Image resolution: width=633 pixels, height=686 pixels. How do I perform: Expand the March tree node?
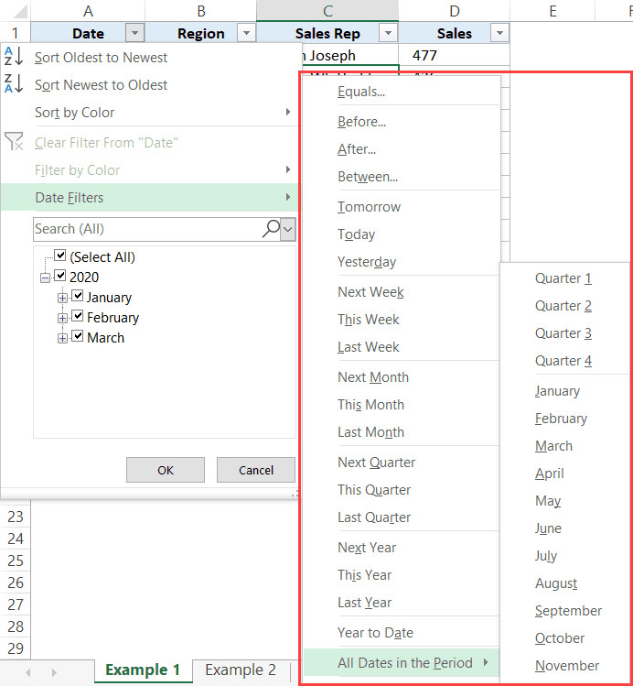point(62,338)
